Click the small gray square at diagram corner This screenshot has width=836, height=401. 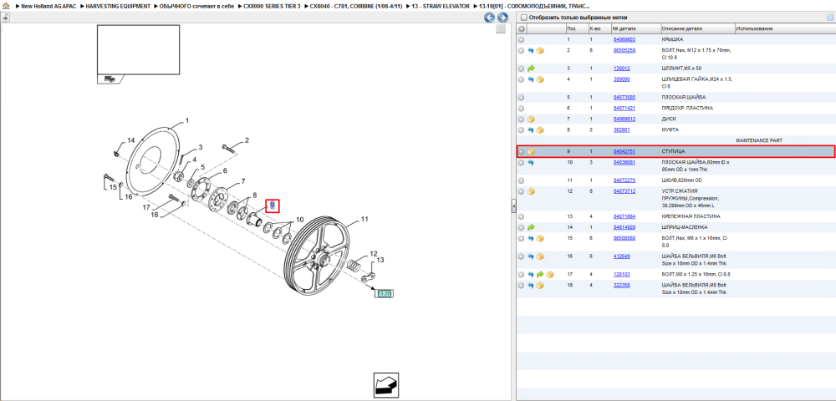pyautogui.click(x=500, y=29)
